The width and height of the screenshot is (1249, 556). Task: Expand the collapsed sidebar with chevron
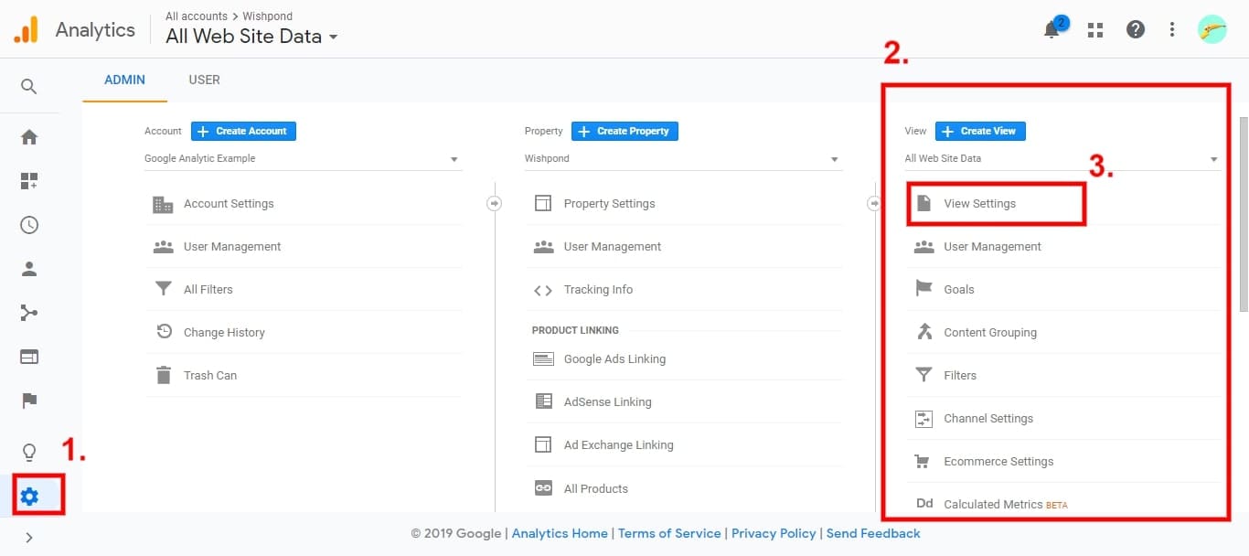click(x=29, y=538)
